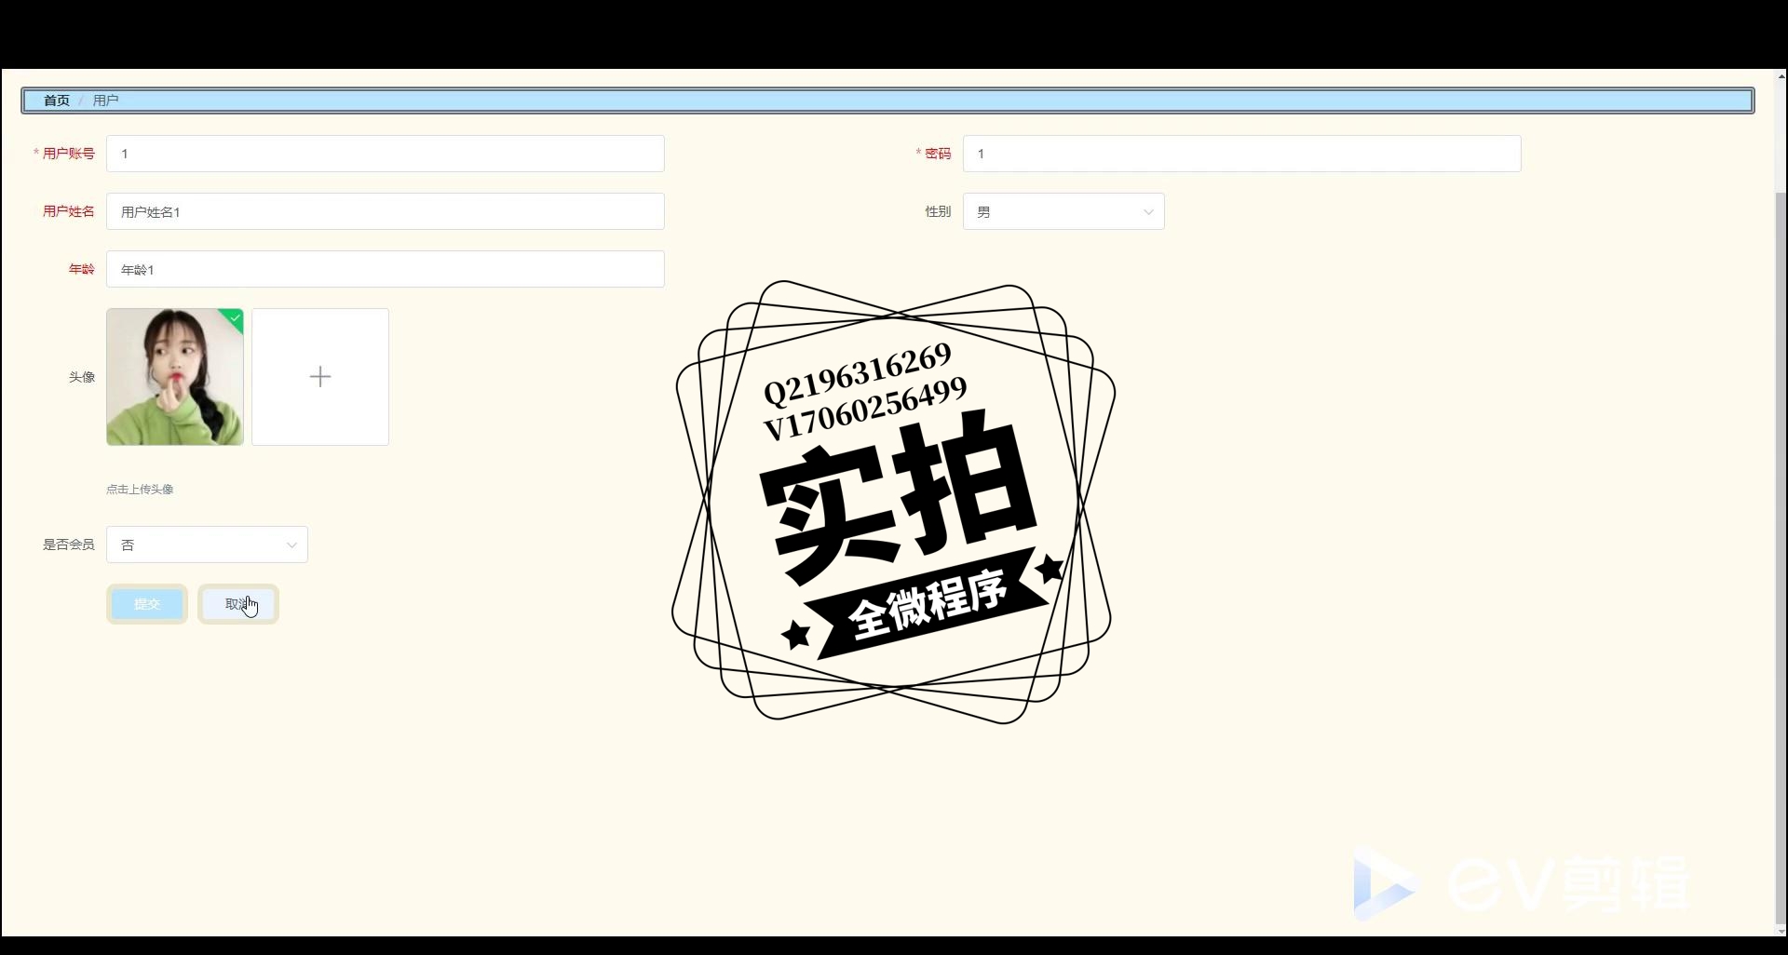Click the uploaded avatar thumbnail
Viewport: 1788px width, 955px height.
point(175,377)
